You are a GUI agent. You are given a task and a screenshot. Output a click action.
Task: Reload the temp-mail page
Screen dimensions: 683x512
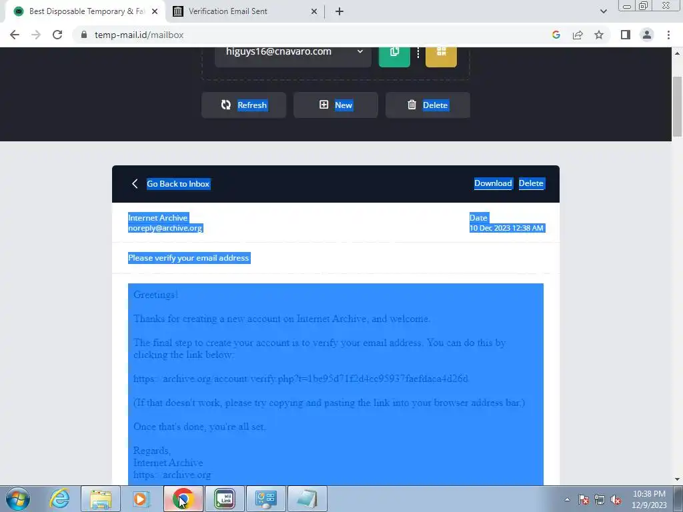click(57, 35)
